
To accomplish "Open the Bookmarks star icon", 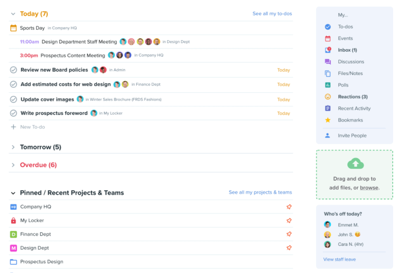I will (x=328, y=120).
